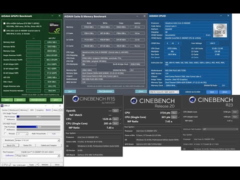
Task: Click the CPU-Z window title icon
Action: [2, 105]
